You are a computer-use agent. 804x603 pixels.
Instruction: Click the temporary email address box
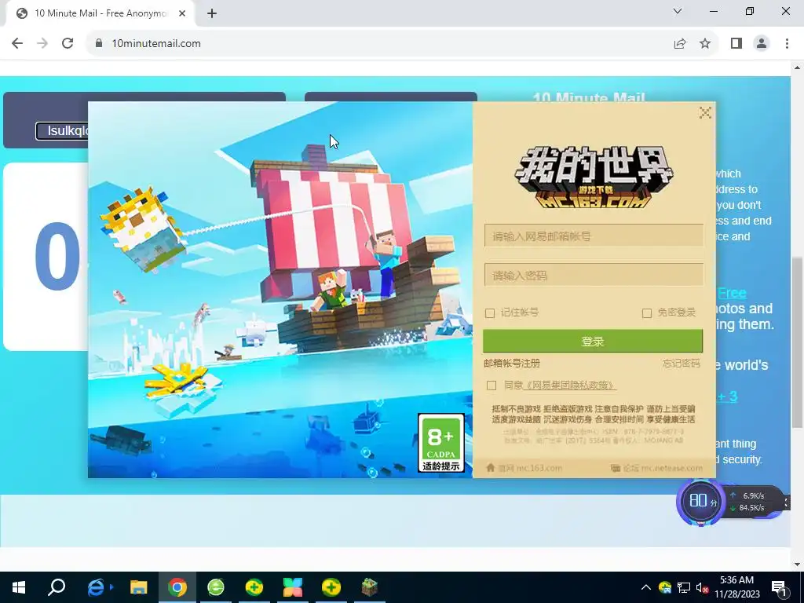(62, 131)
